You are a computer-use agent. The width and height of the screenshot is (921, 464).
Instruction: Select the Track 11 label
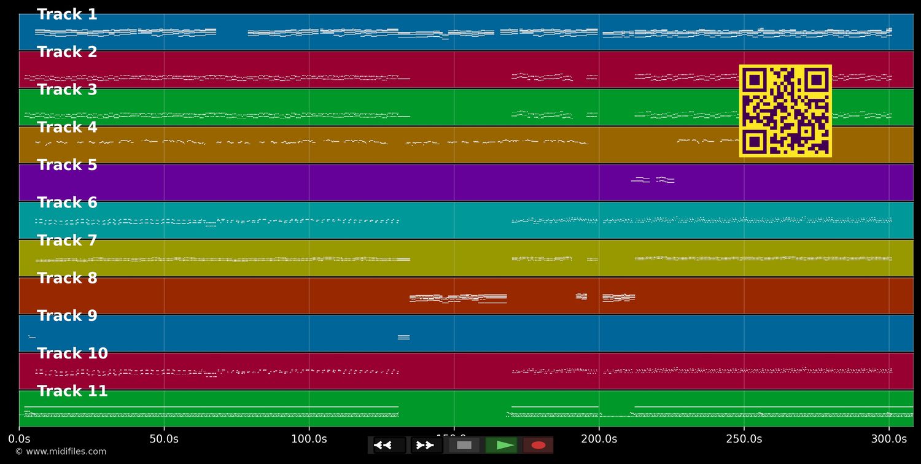tap(72, 390)
